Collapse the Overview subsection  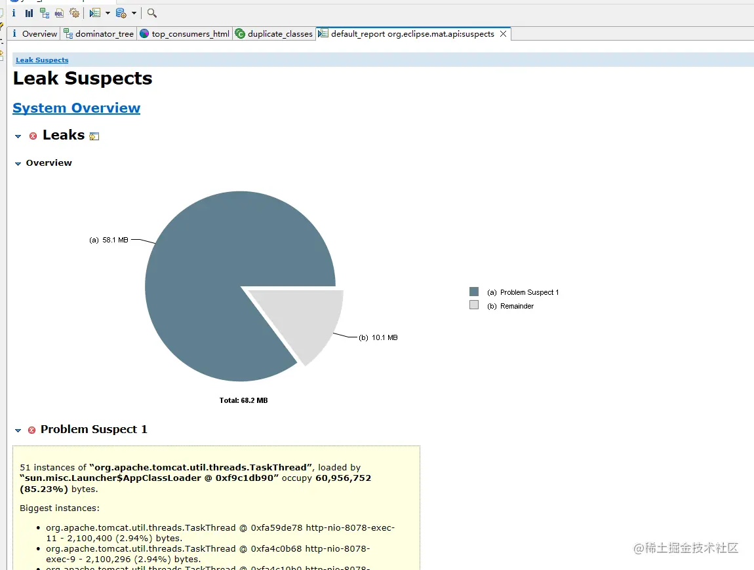[x=18, y=164]
